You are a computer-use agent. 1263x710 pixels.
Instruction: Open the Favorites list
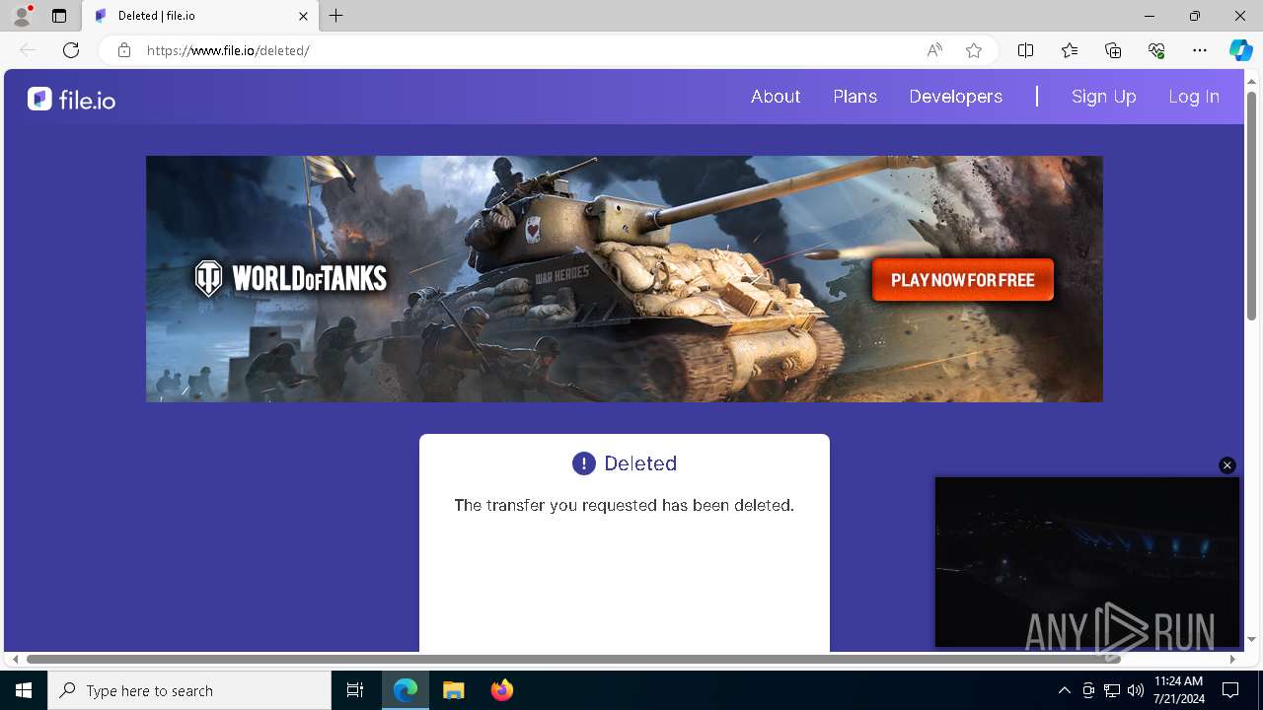(x=1070, y=50)
